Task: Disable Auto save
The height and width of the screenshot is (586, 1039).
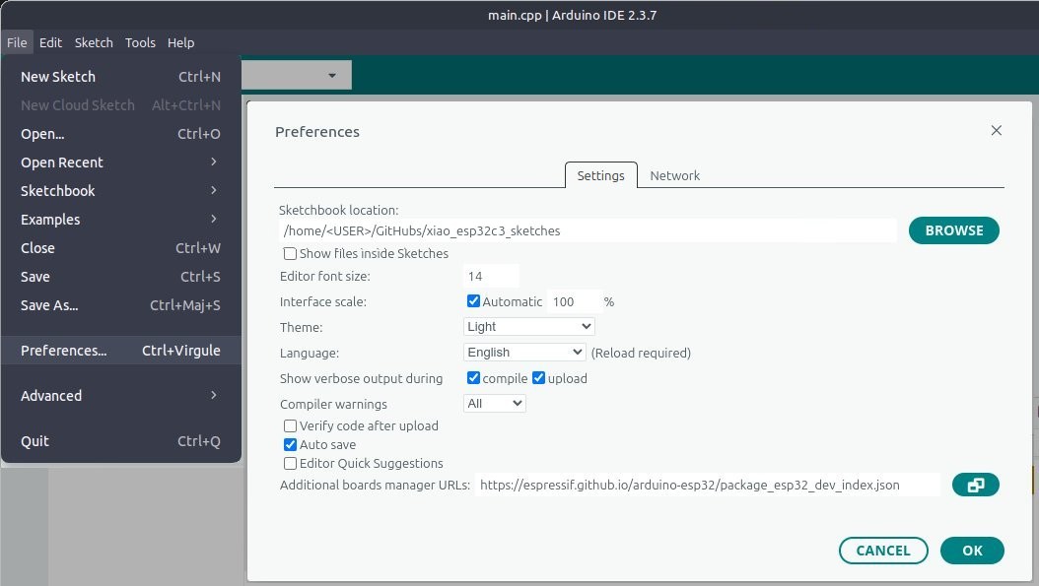Action: pos(291,444)
